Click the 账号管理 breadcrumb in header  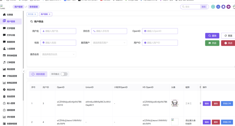click(x=34, y=7)
